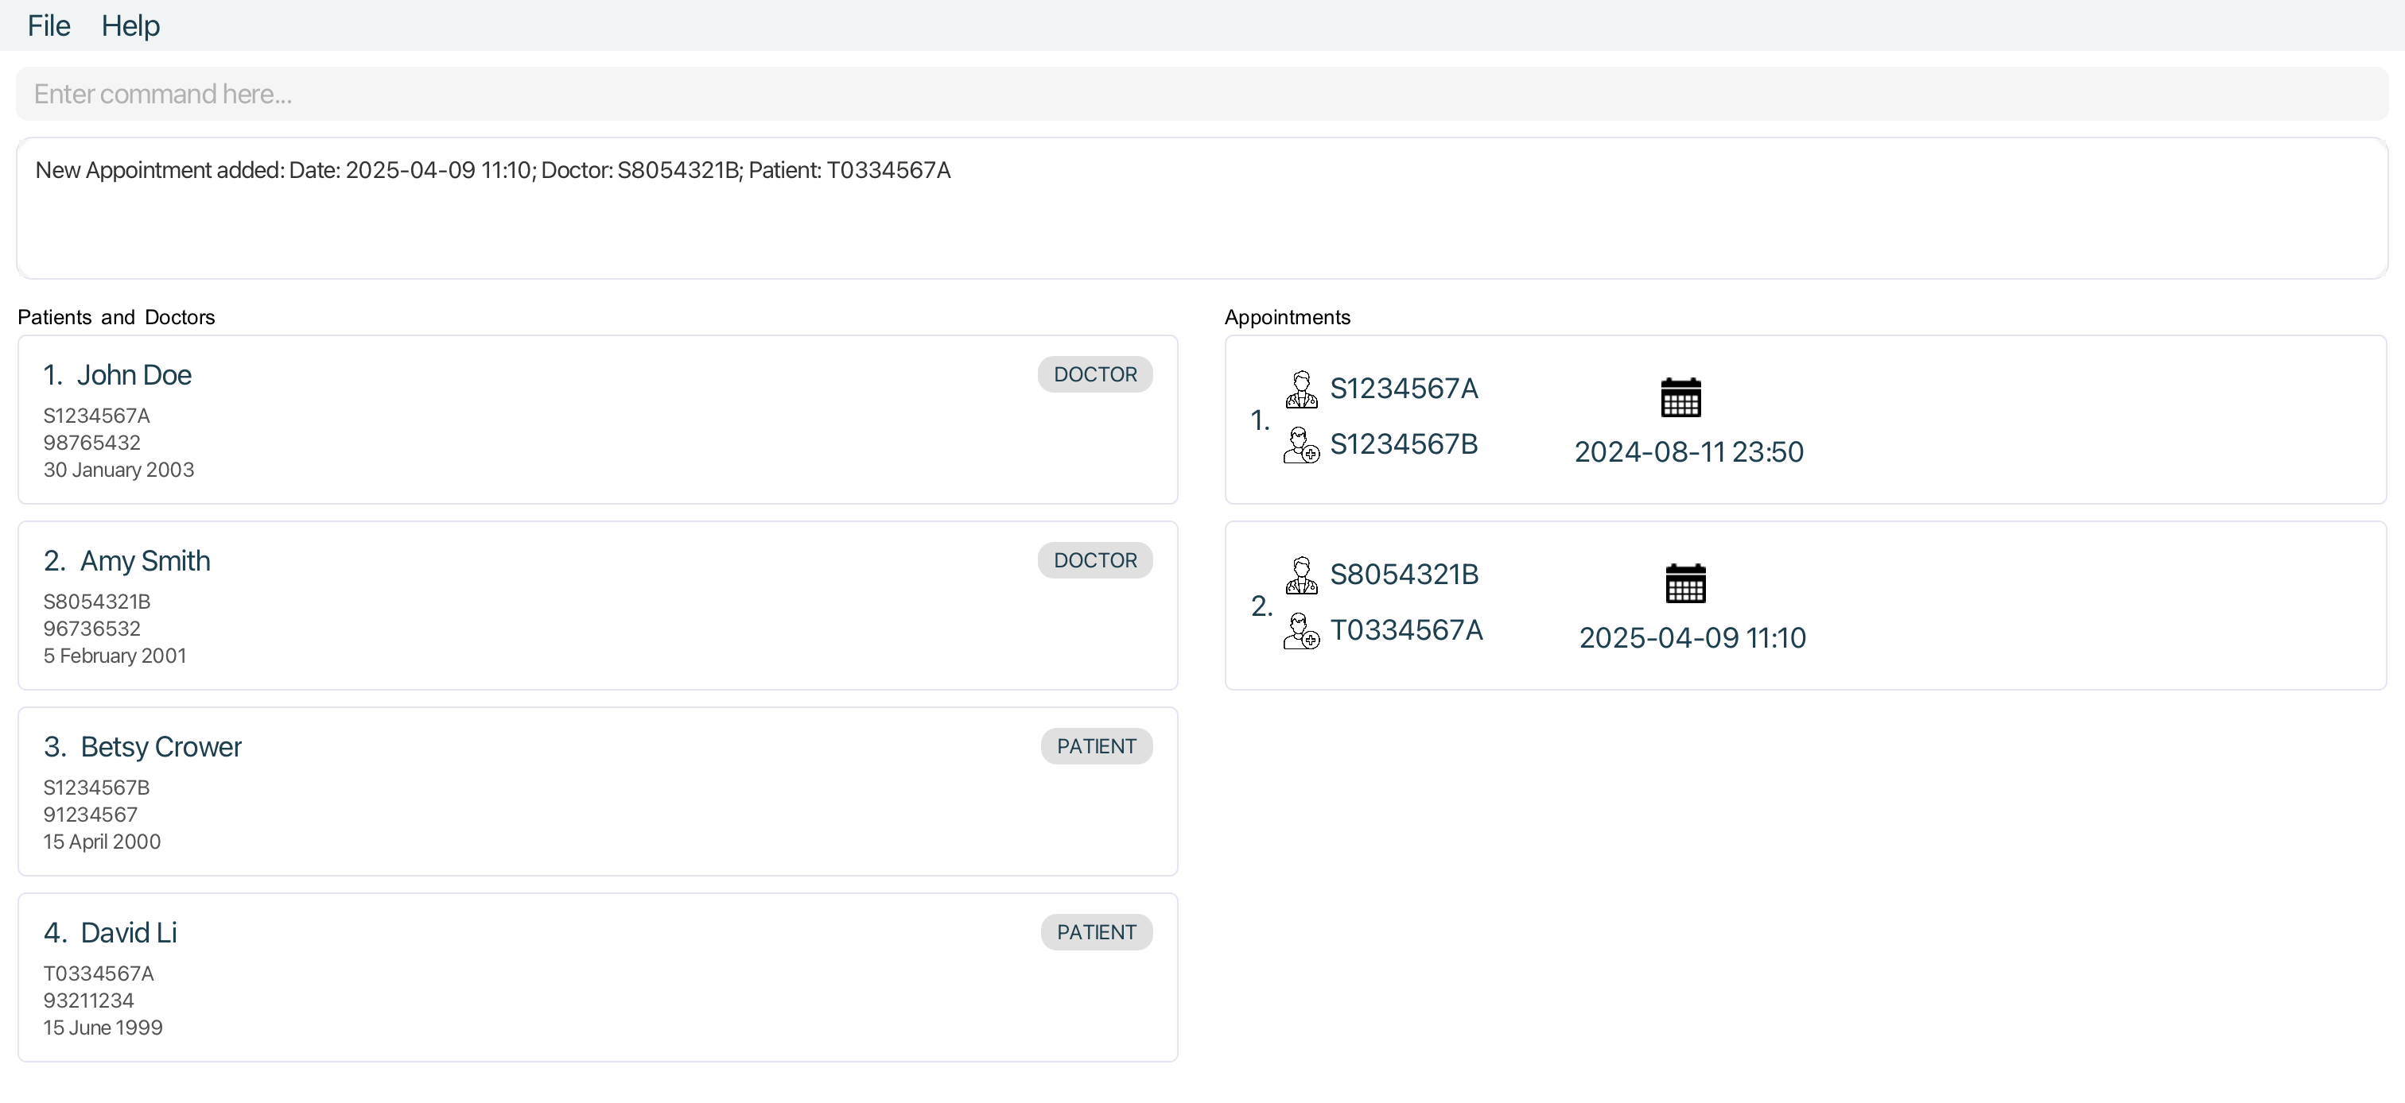This screenshot has width=2405, height=1103.
Task: Click birth date 15 April 2000
Action: [102, 841]
